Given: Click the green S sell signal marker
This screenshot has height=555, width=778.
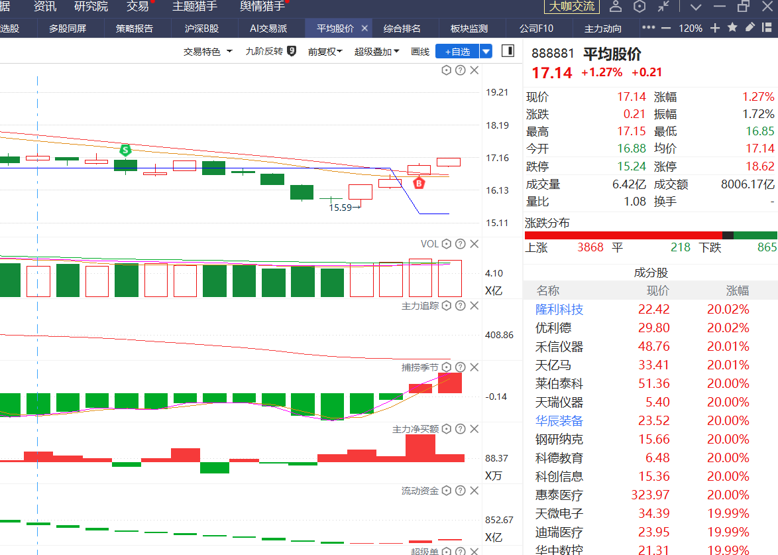Looking at the screenshot, I should [125, 149].
